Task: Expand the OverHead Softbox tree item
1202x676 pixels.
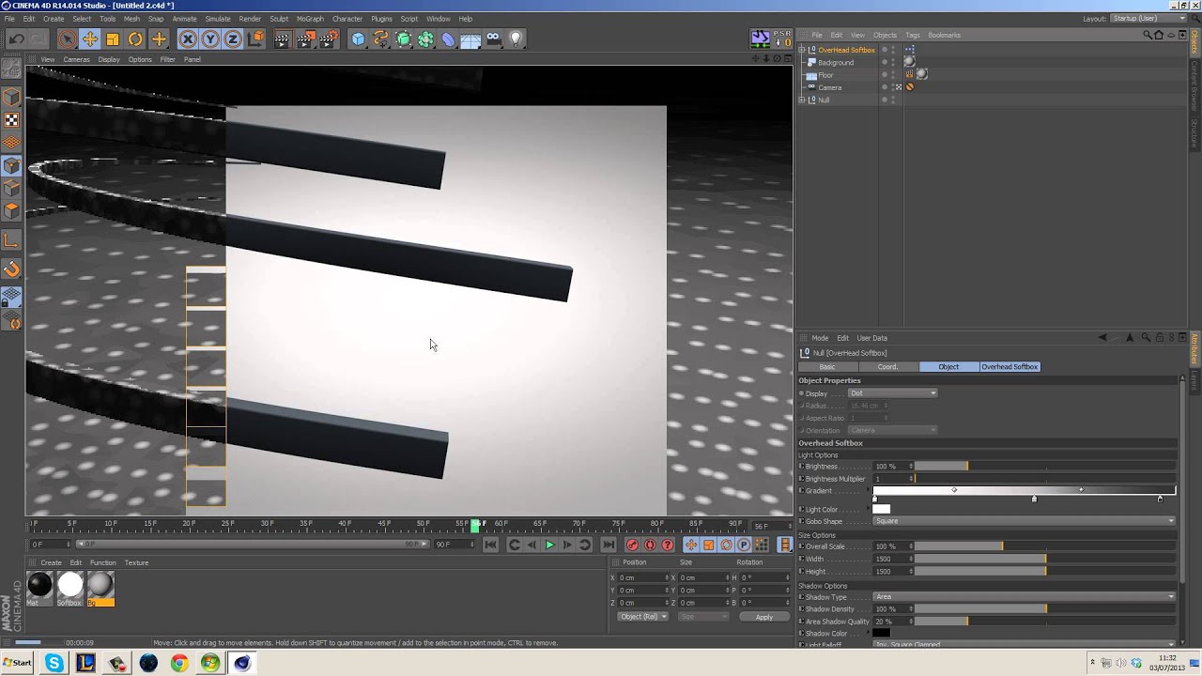Action: coord(802,50)
